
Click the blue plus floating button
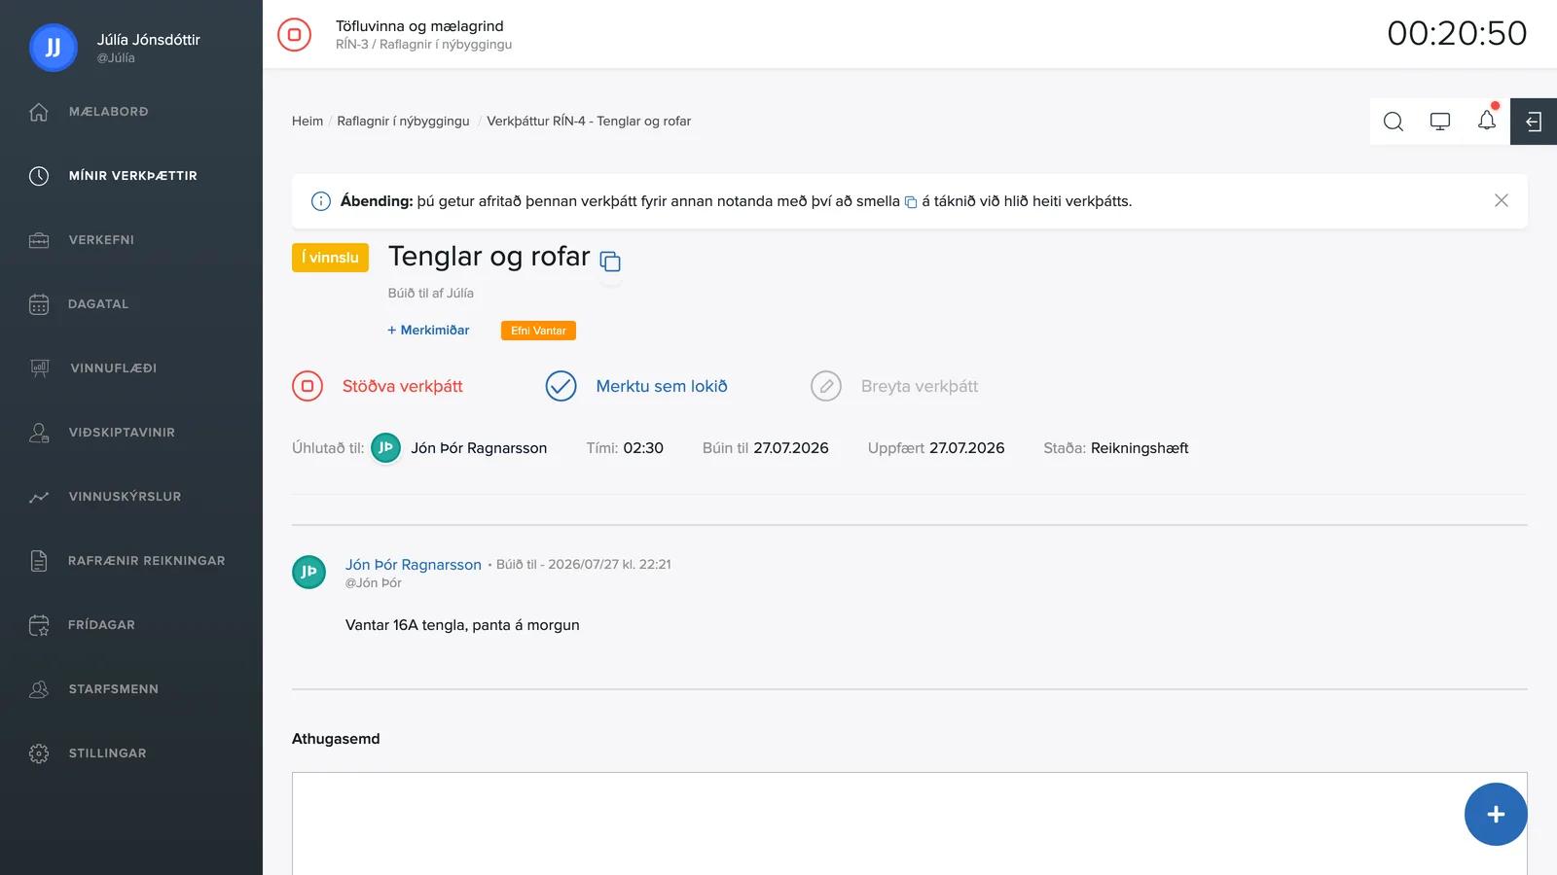click(1496, 814)
